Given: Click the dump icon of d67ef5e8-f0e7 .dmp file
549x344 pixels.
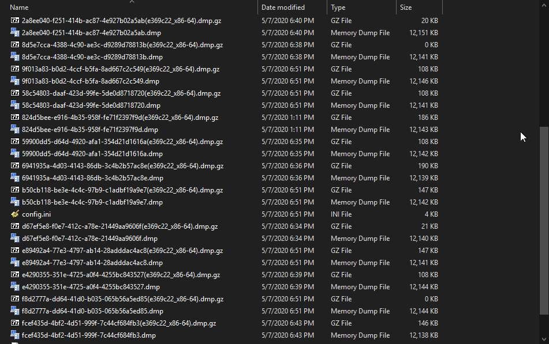Looking at the screenshot, I should point(14,238).
